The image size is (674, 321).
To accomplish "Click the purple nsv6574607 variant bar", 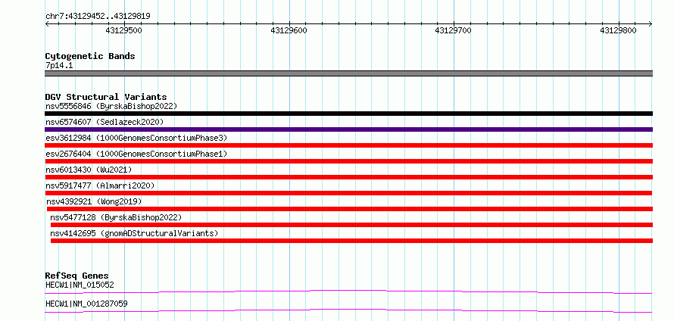I will pos(348,129).
